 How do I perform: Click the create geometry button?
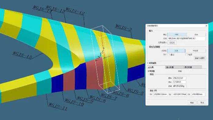pos(200,58)
